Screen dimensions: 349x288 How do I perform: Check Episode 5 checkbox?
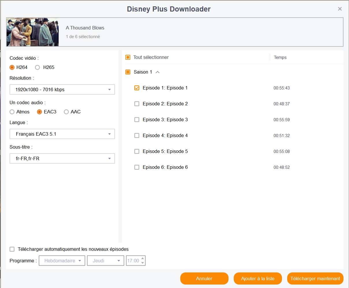(x=137, y=151)
